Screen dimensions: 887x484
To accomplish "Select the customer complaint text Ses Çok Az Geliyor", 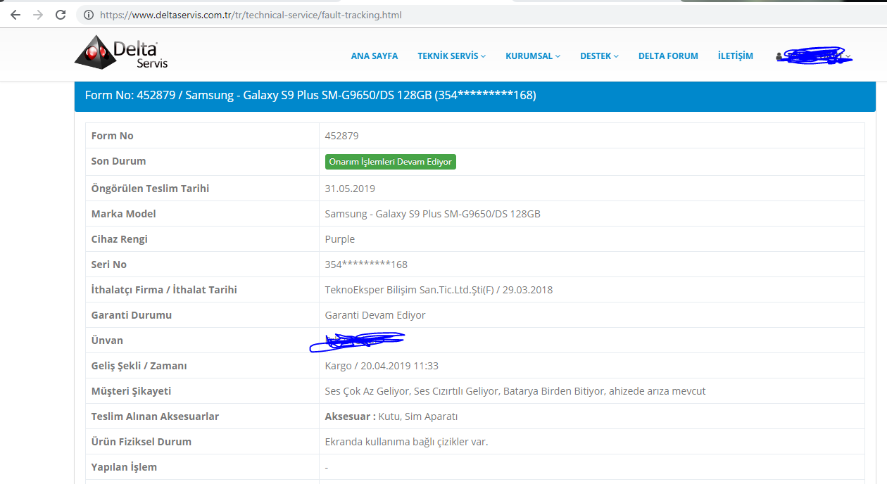I will pos(515,391).
